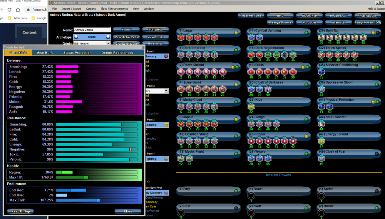Click the first enhancement slot icon under Lunge
385x219 pixels.
181,38
